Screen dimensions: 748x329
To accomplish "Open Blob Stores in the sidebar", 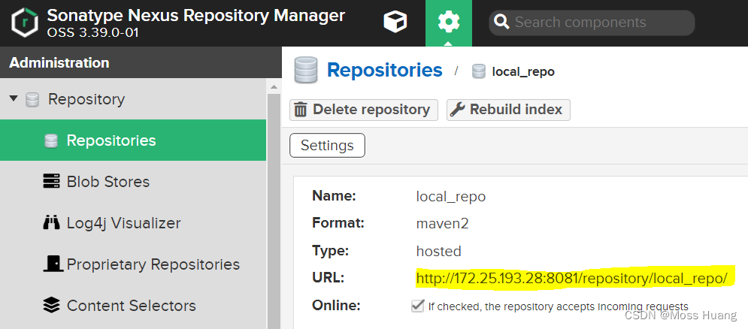I will click(133, 182).
